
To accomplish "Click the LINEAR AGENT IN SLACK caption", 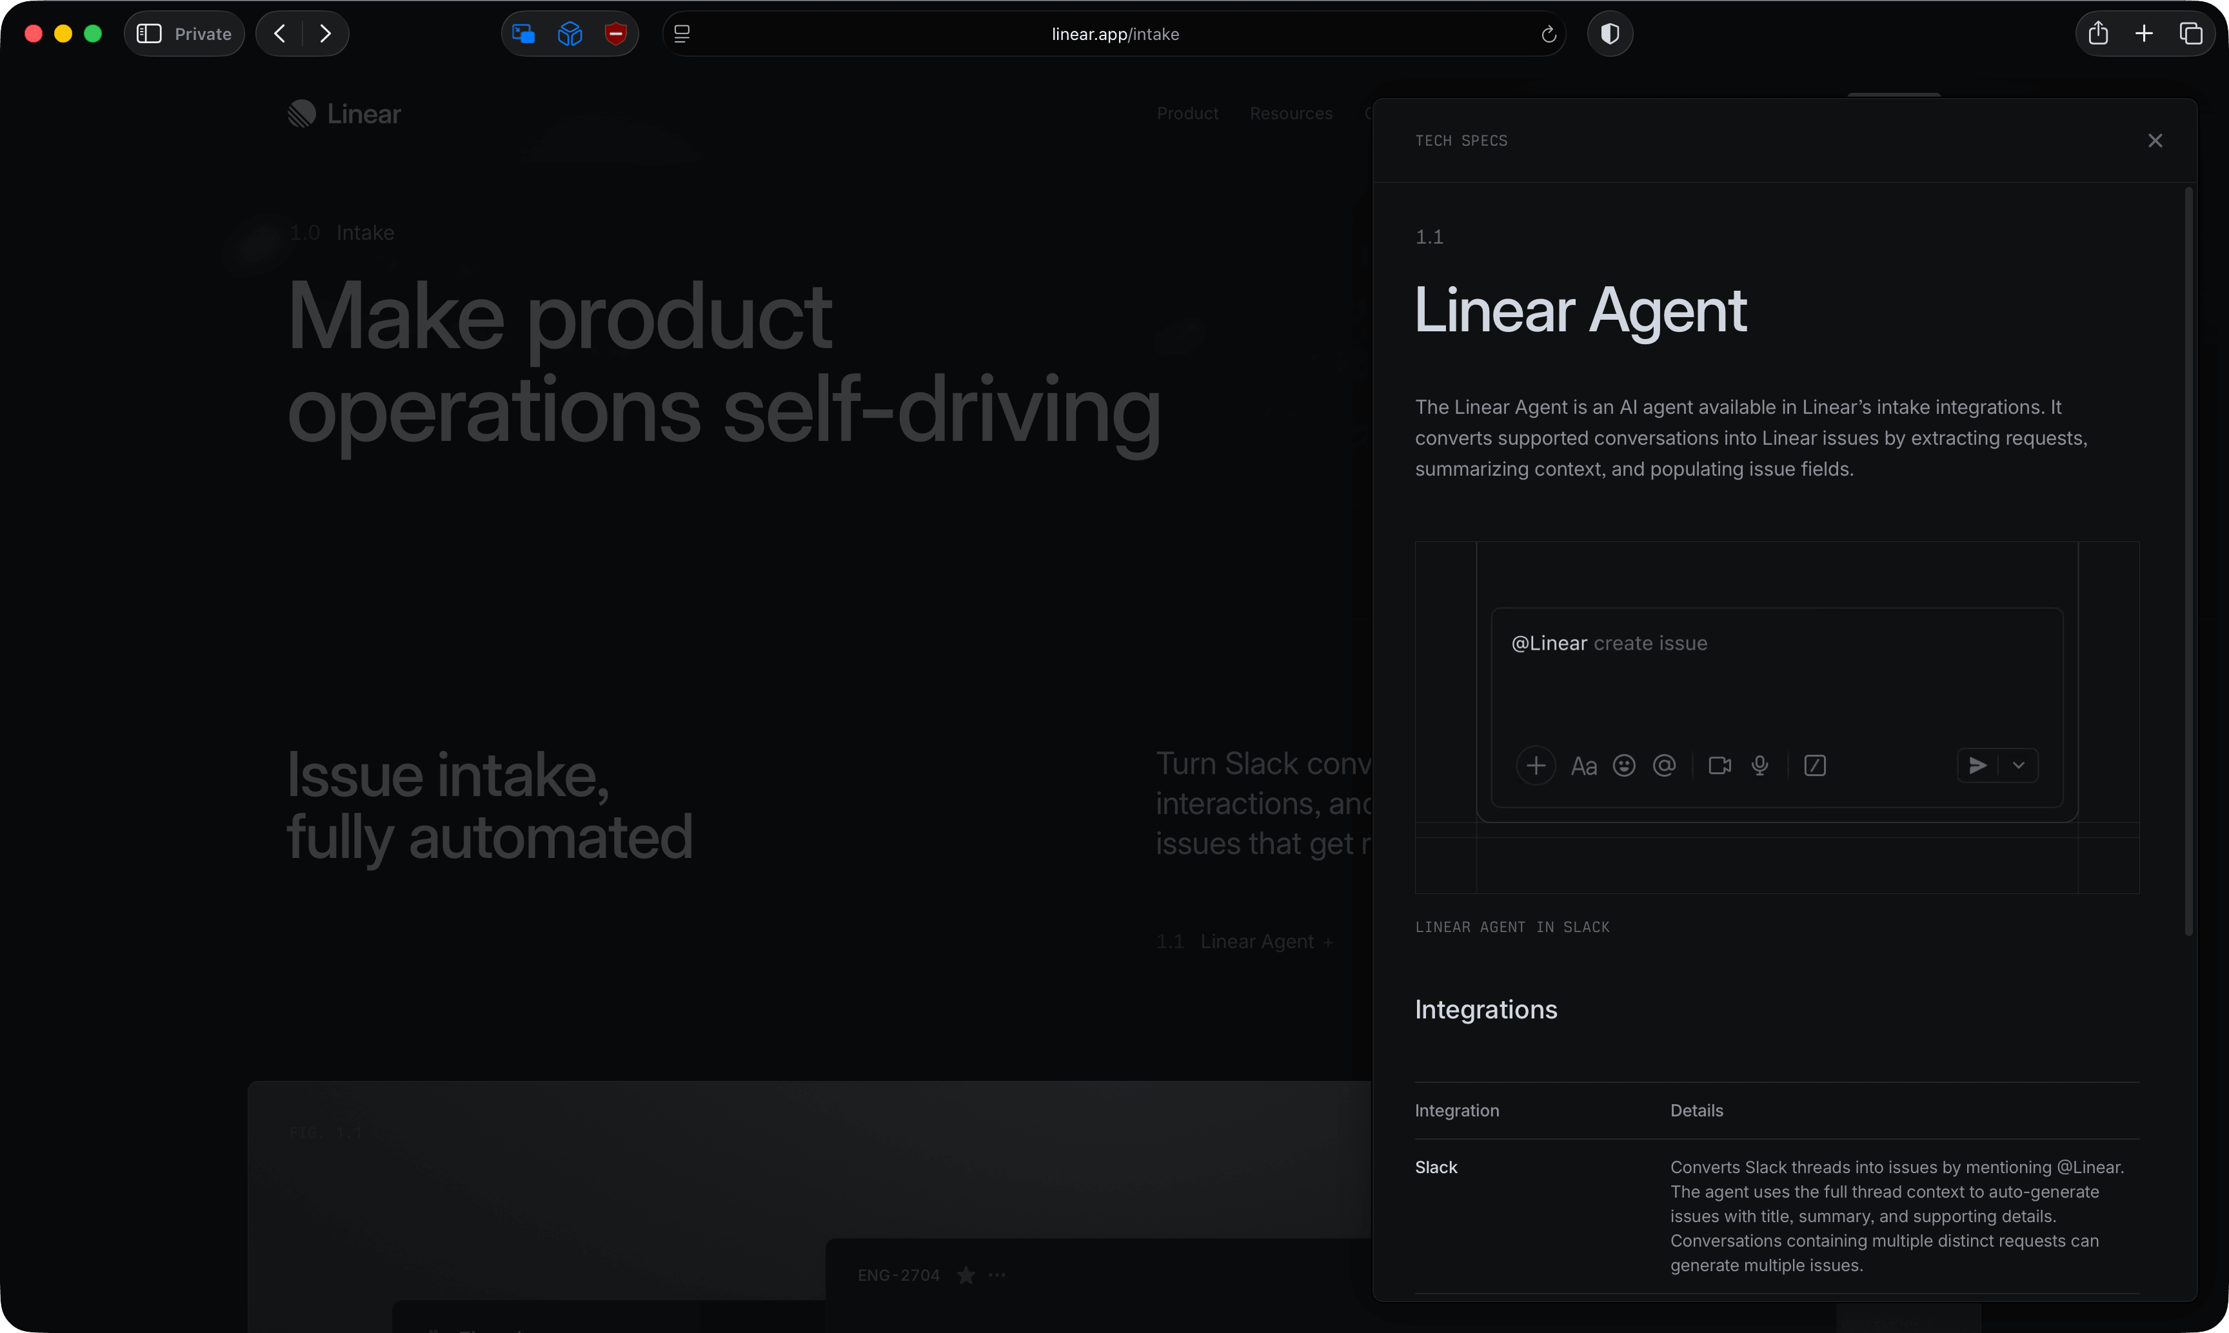I will coord(1512,927).
